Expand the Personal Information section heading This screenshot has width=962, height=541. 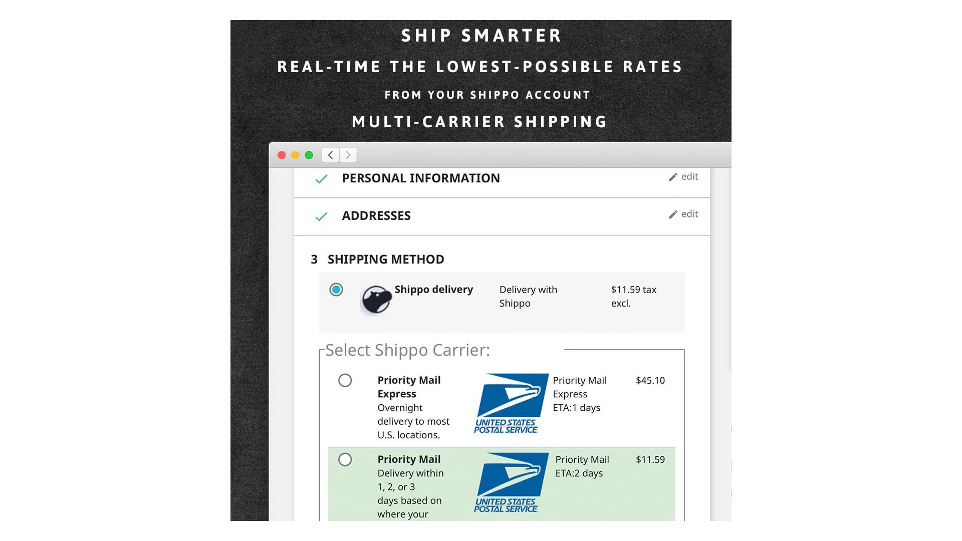point(421,178)
